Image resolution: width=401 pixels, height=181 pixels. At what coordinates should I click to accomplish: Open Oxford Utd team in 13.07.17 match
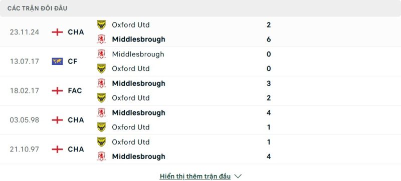(x=131, y=68)
